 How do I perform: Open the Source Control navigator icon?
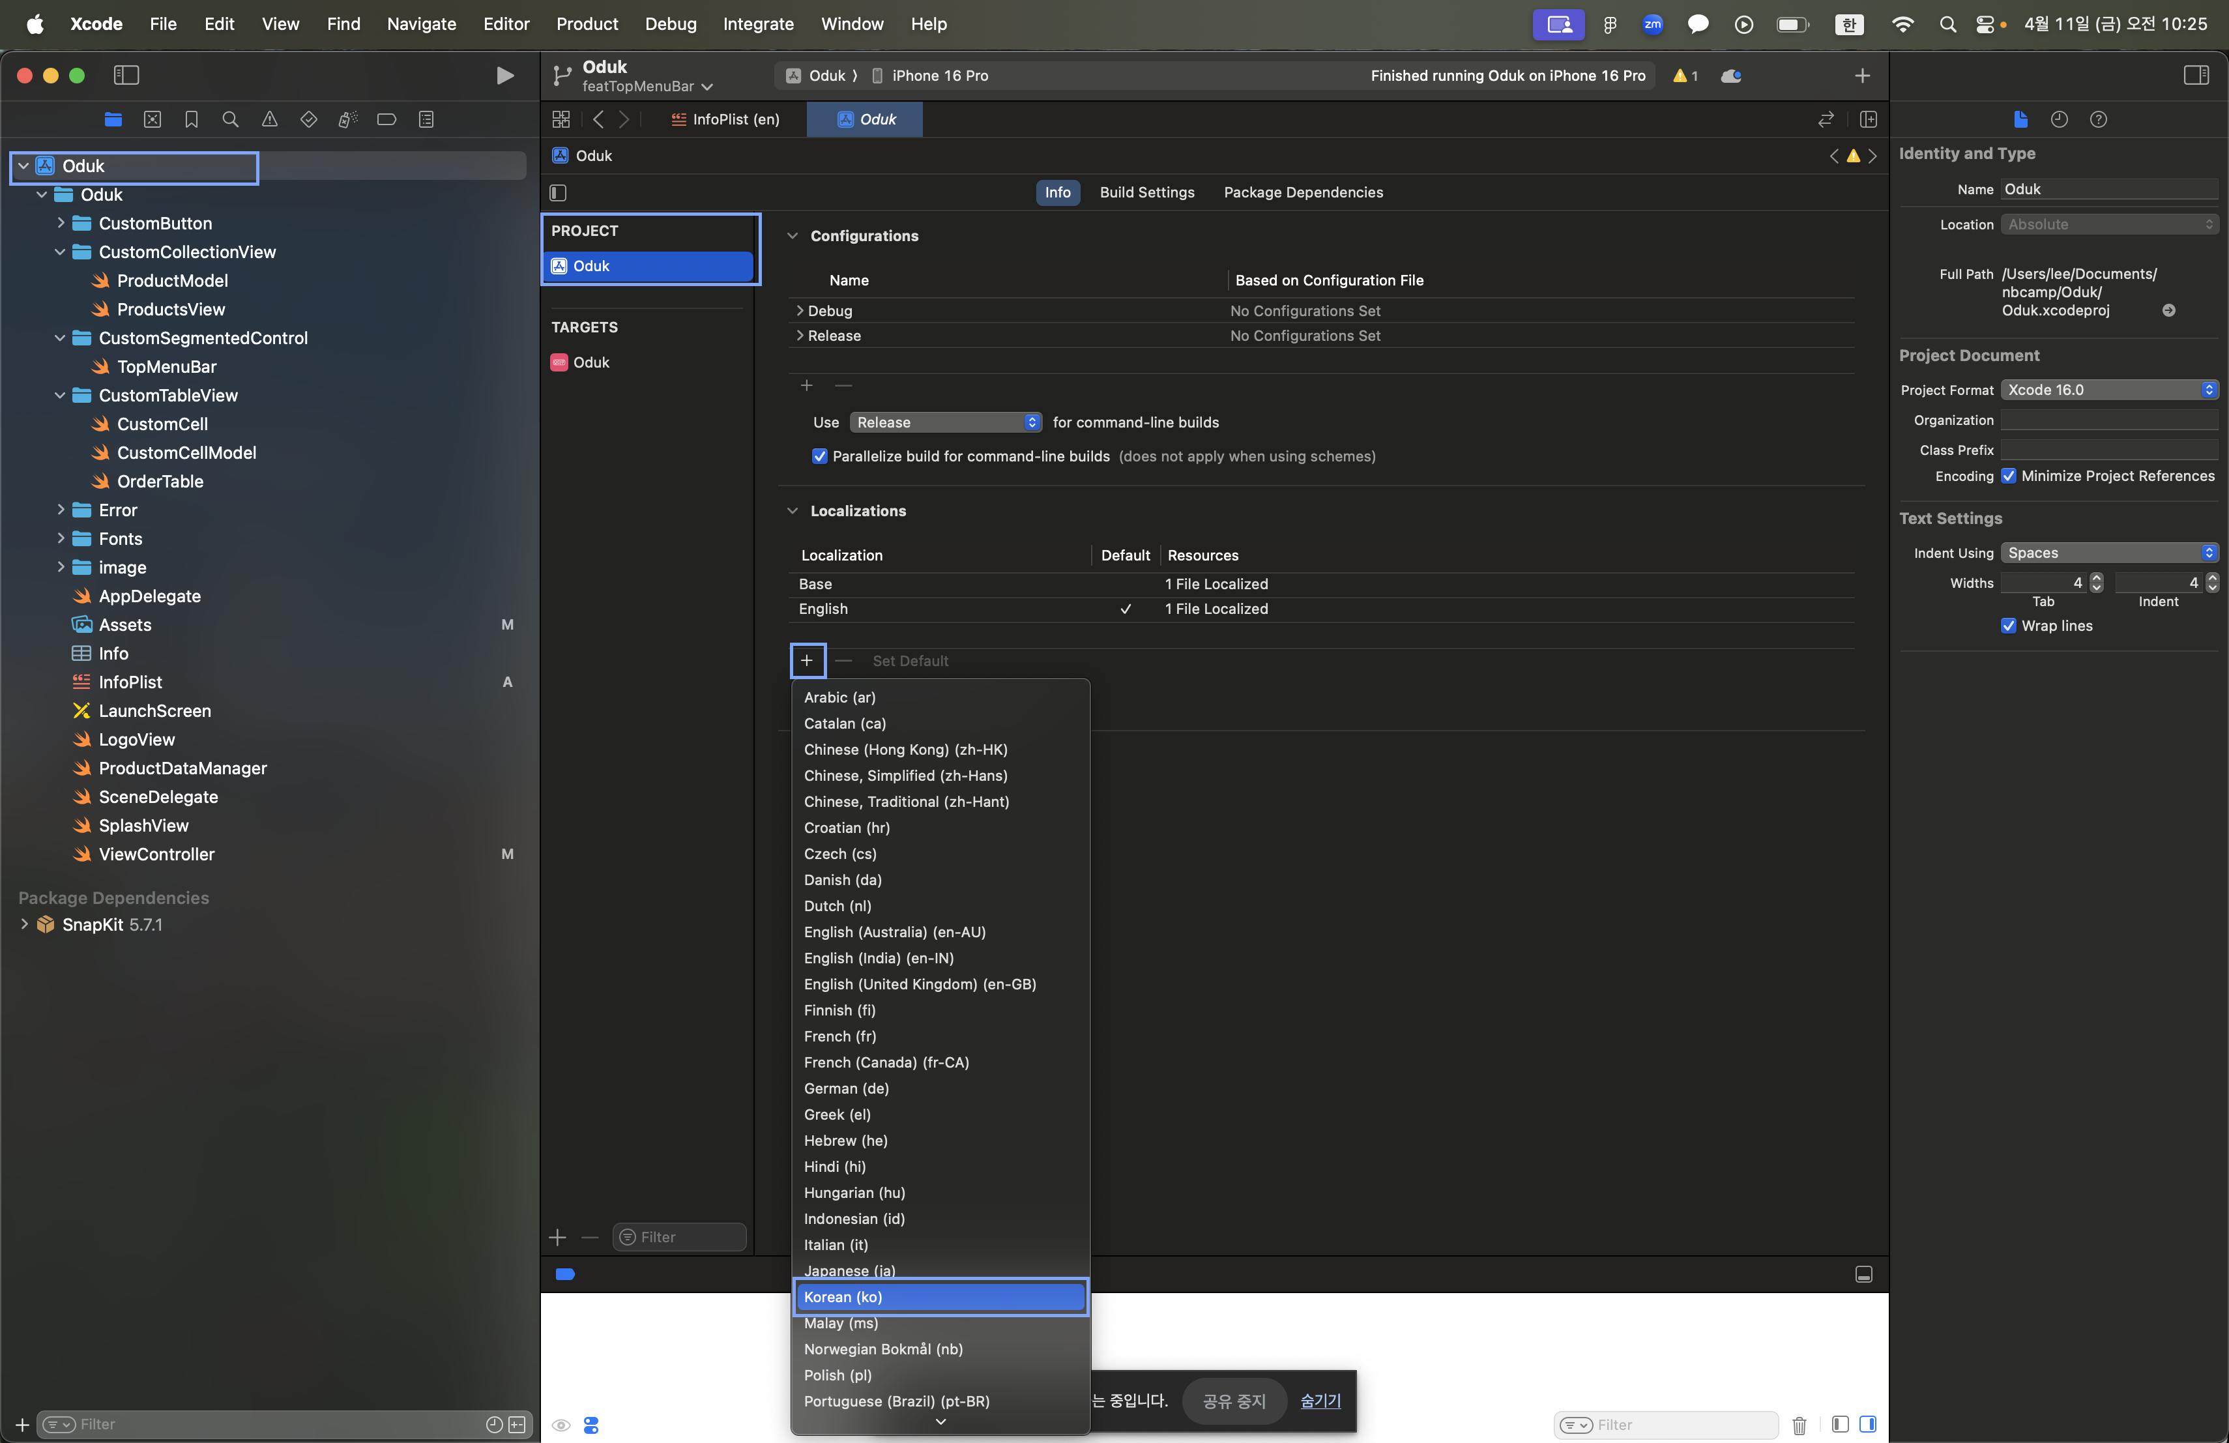click(153, 119)
